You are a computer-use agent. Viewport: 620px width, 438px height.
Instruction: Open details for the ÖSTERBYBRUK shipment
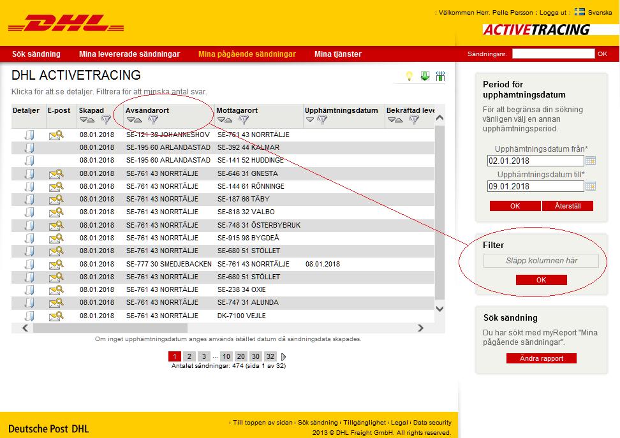(x=29, y=225)
